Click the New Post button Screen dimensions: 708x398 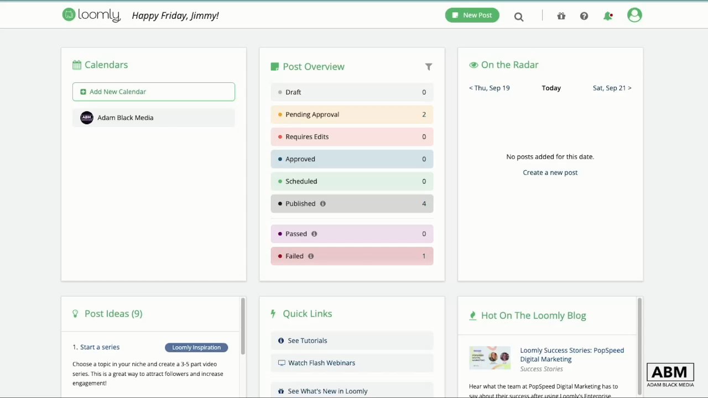[x=472, y=15]
